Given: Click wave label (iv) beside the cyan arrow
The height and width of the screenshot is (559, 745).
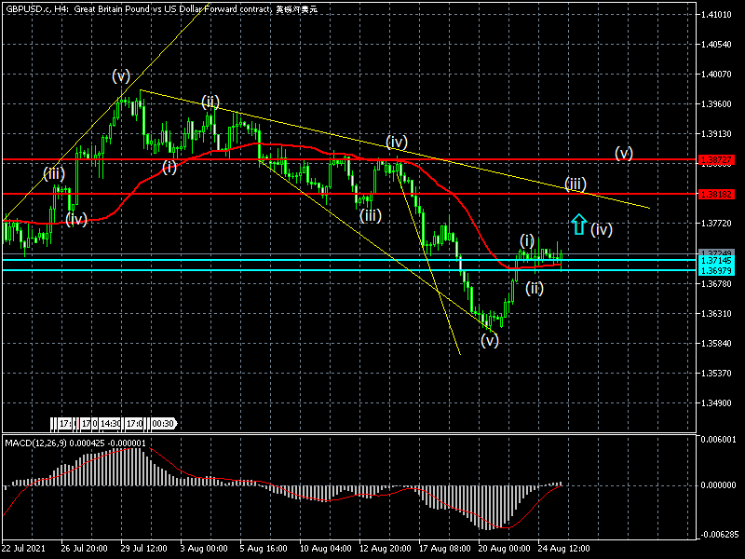Looking at the screenshot, I should (x=602, y=228).
